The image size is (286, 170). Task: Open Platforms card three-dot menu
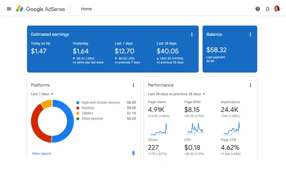tap(133, 85)
